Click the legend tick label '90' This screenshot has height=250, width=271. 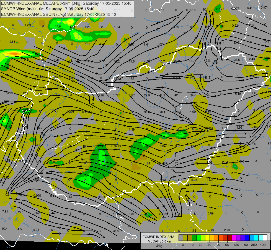[x=227, y=245]
